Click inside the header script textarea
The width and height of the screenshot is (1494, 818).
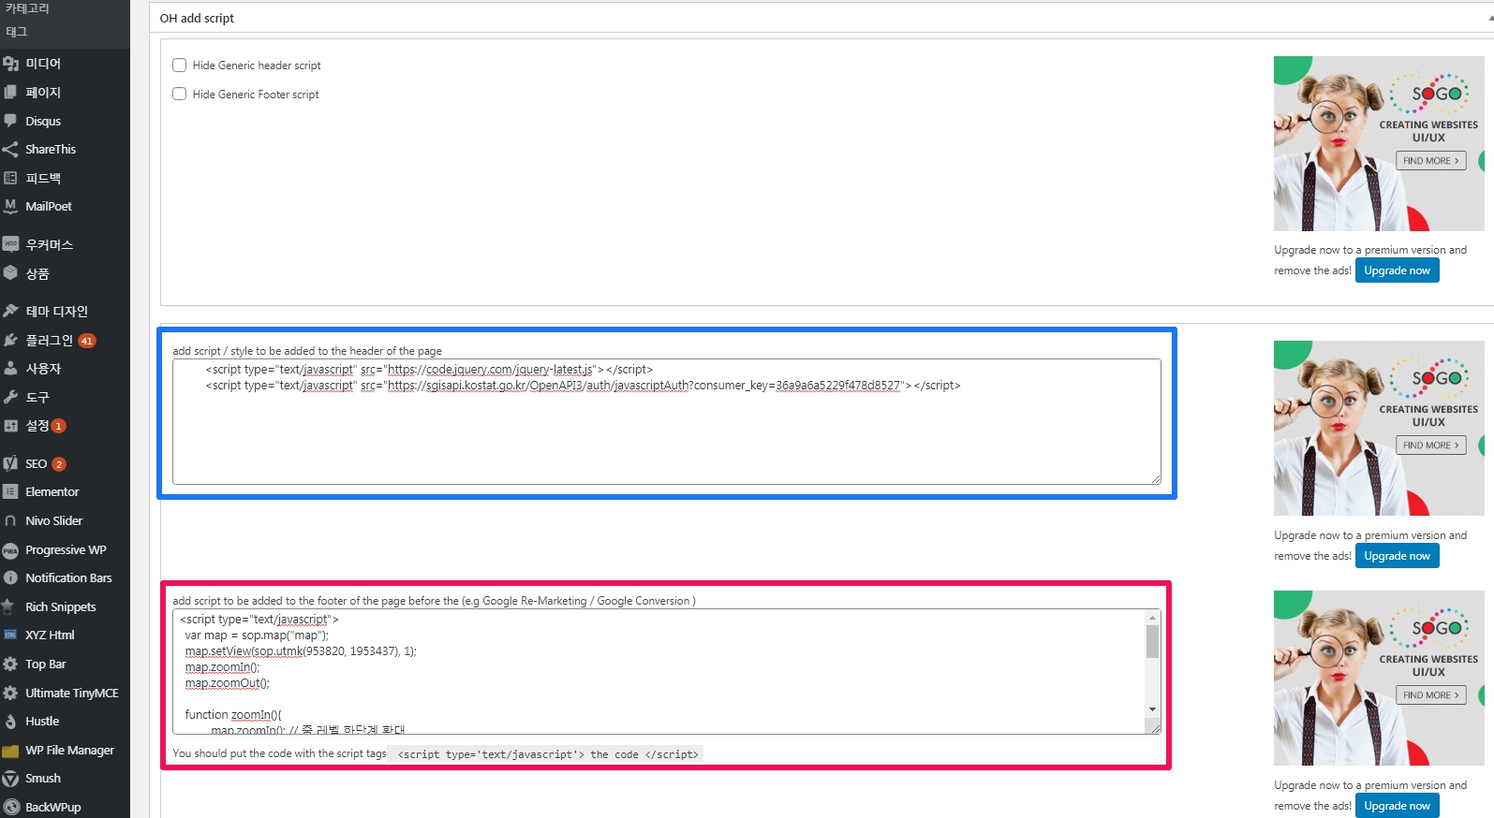click(666, 422)
